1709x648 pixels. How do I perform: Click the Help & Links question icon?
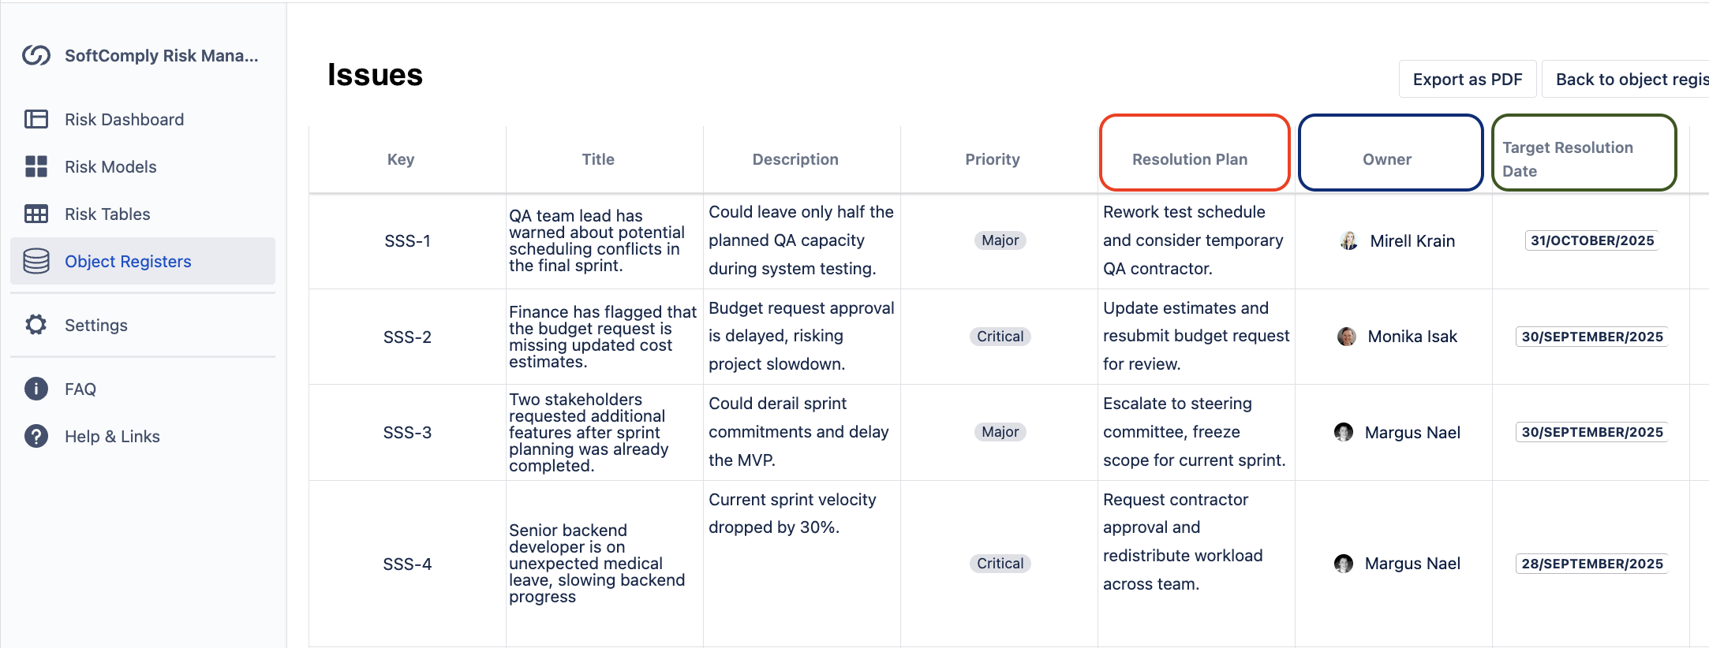point(36,436)
